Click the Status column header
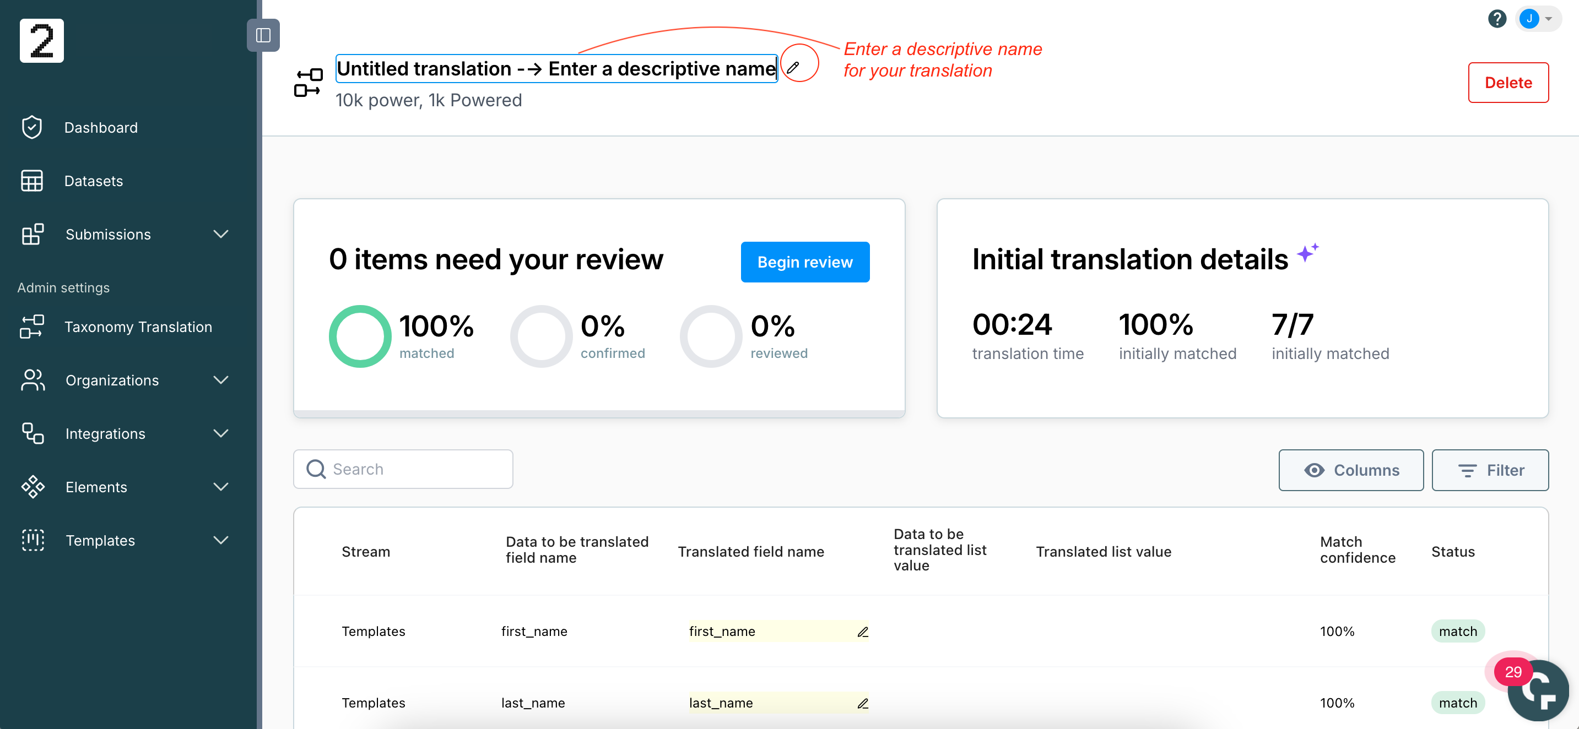The height and width of the screenshot is (729, 1579). click(1453, 551)
